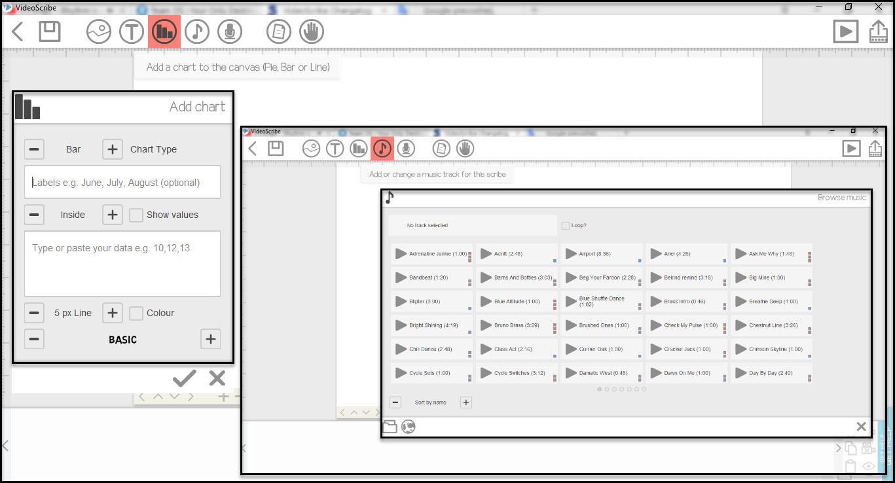Confirm the chart with the checkmark button
Viewport: 895px width, 483px height.
click(185, 378)
